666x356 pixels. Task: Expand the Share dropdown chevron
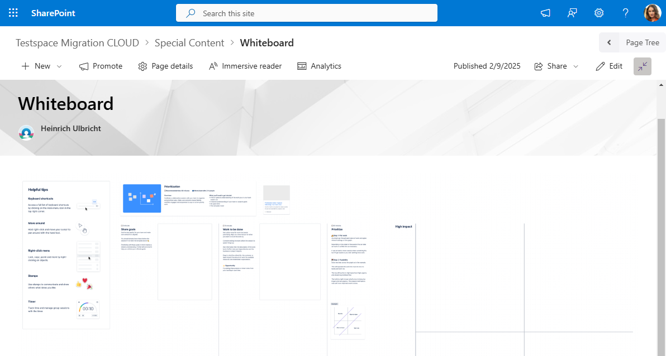point(576,66)
